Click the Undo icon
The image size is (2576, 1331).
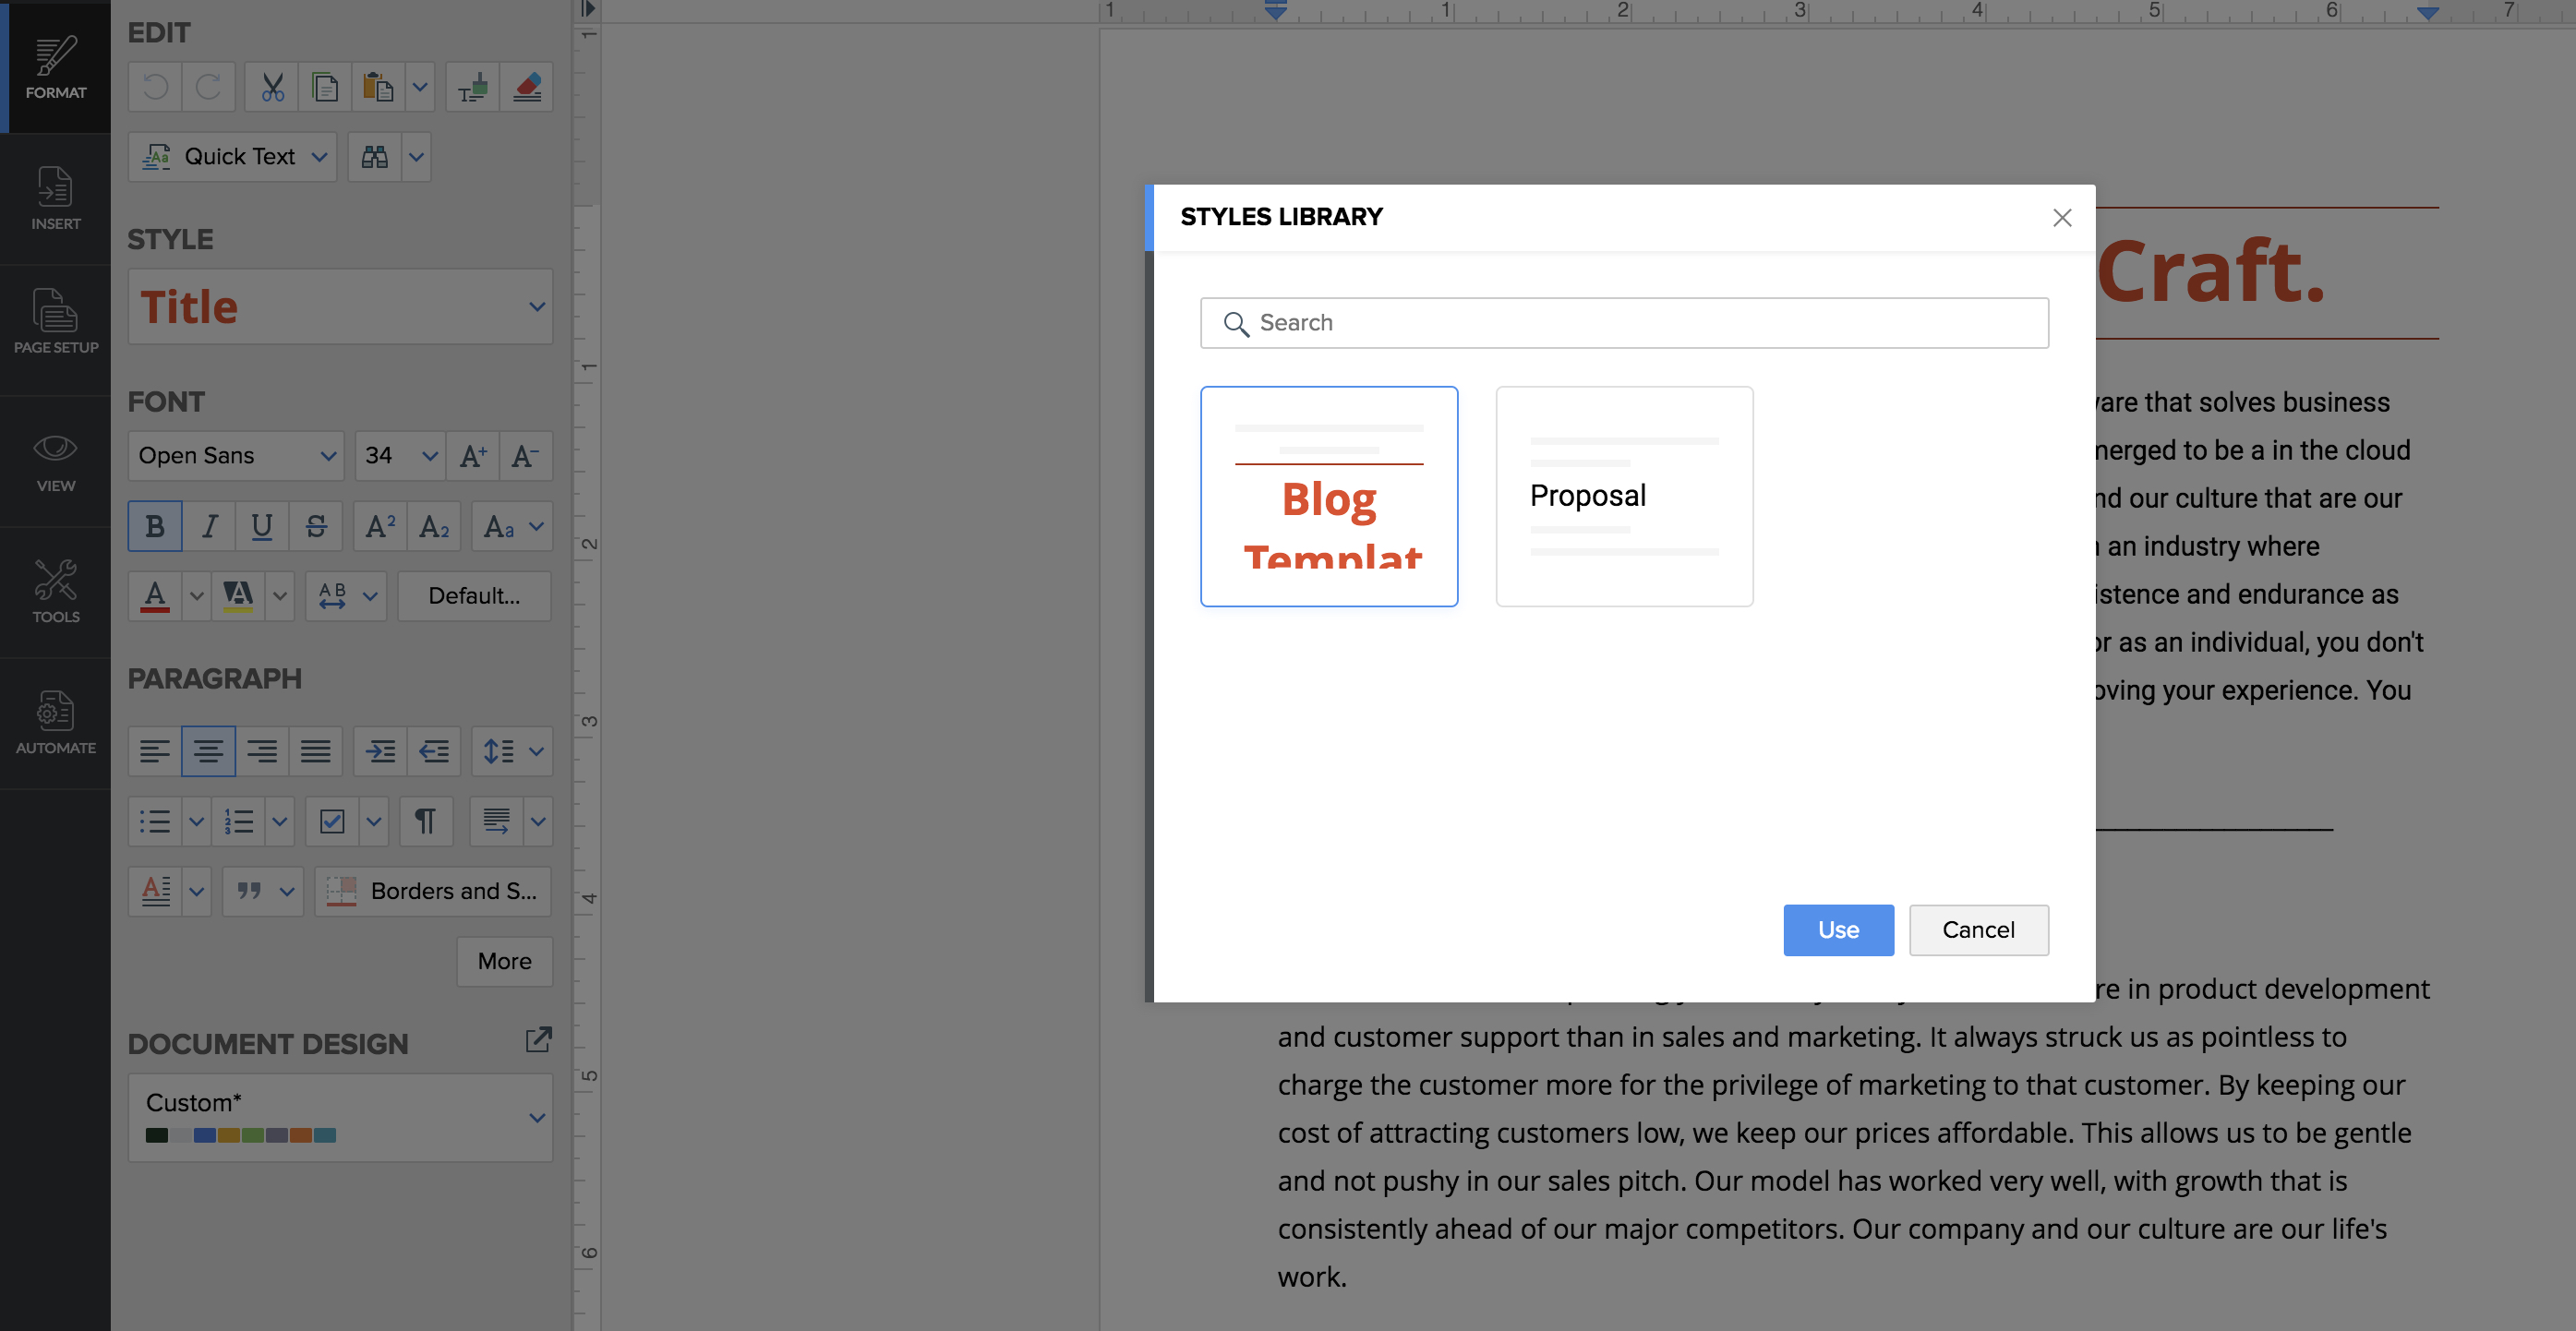pyautogui.click(x=155, y=87)
